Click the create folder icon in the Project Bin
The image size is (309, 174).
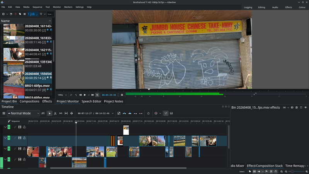11,14
